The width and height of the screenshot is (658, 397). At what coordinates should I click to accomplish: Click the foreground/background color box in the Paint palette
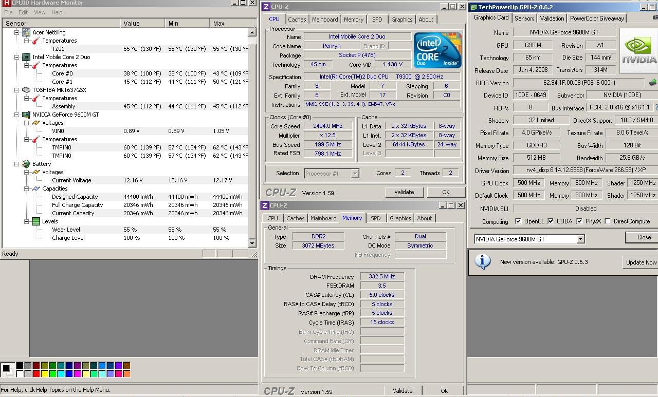(x=7, y=369)
